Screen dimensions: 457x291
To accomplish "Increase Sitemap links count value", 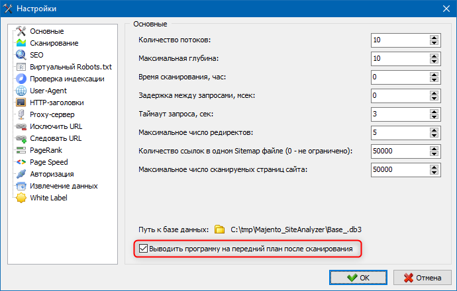I will click(434, 149).
